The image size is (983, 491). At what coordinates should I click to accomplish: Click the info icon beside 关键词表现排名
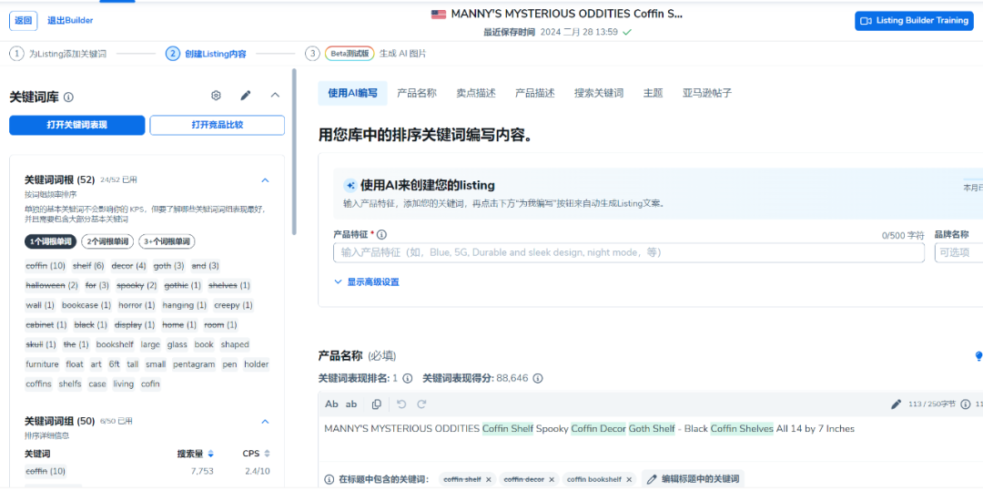coord(408,378)
